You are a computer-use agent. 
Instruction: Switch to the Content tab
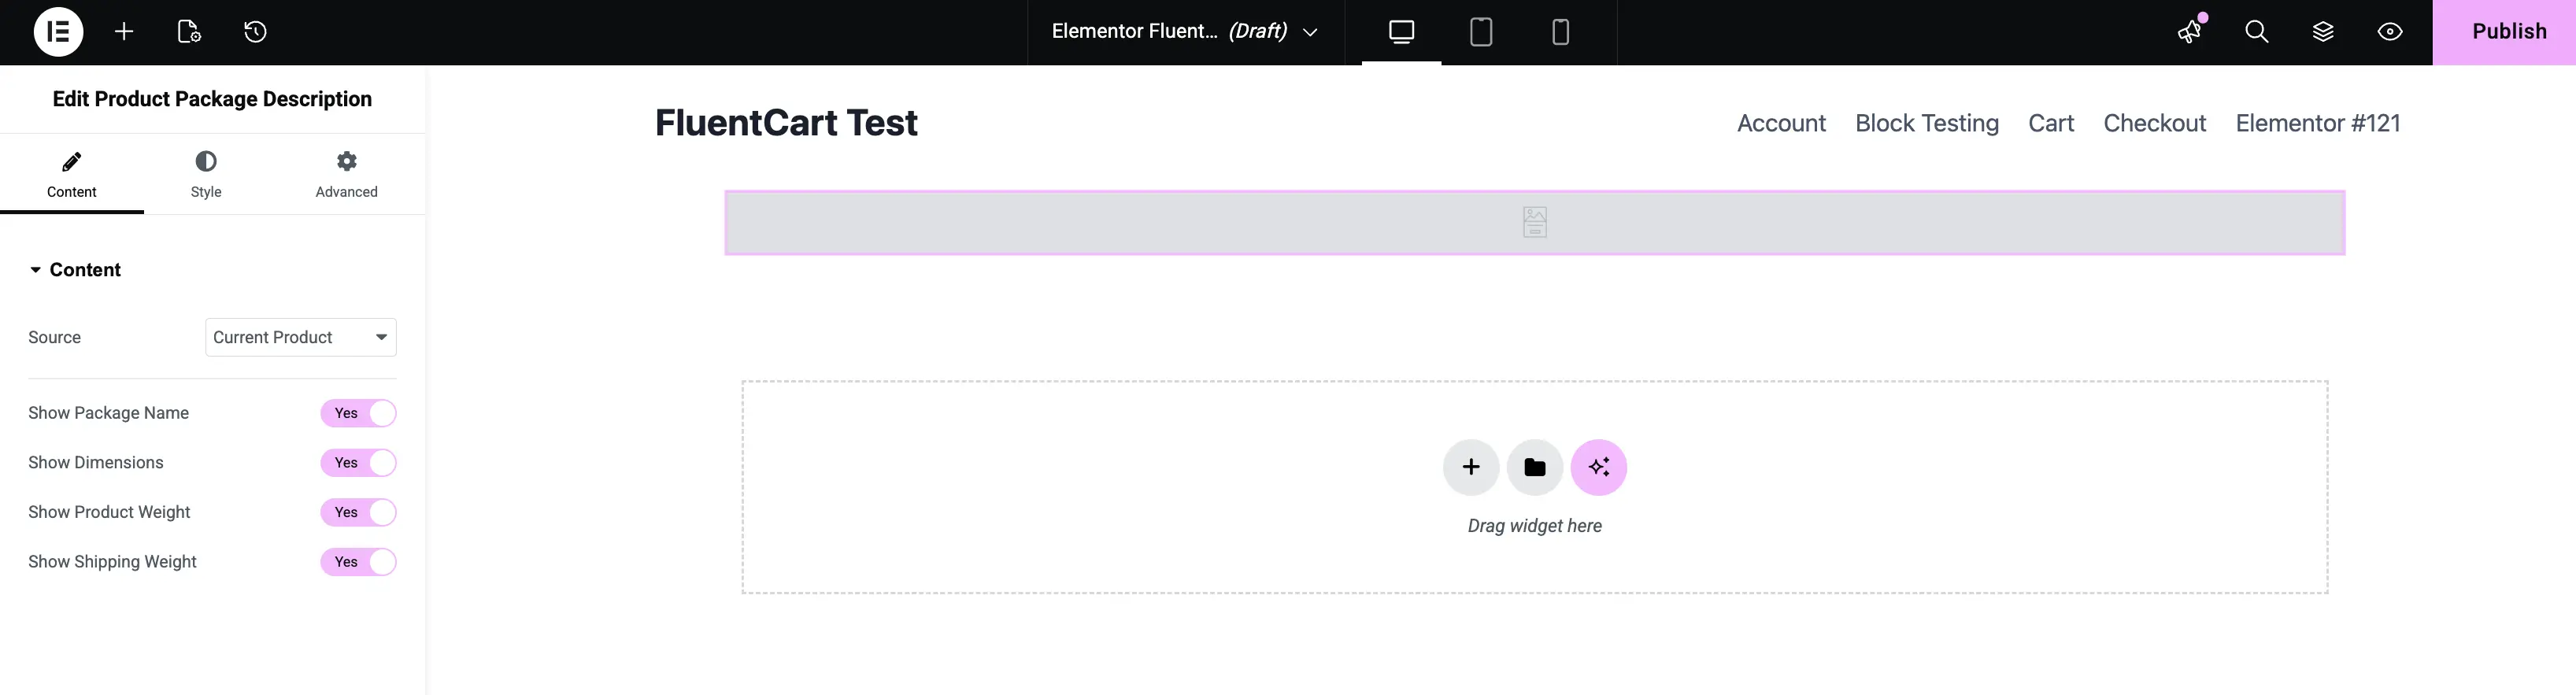(72, 173)
